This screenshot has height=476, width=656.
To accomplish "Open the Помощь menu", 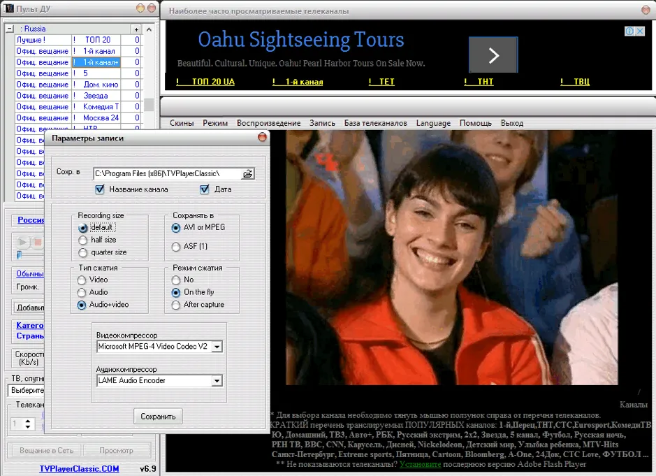I will tap(475, 123).
